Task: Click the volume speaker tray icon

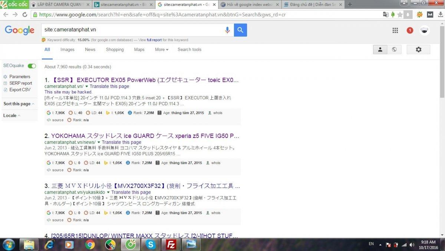Action: (412, 245)
